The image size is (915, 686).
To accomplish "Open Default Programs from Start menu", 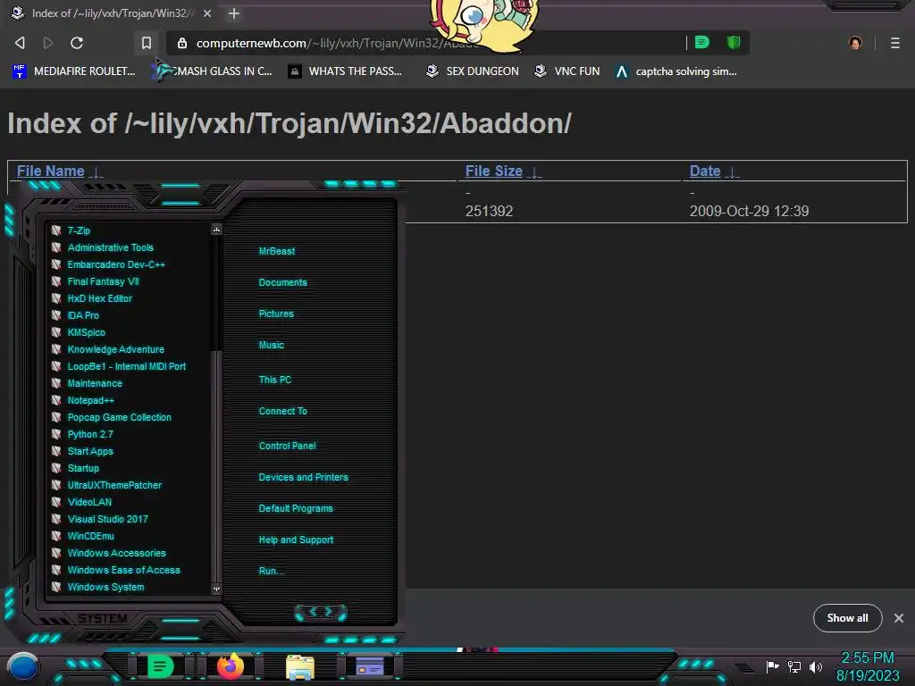I will tap(296, 508).
